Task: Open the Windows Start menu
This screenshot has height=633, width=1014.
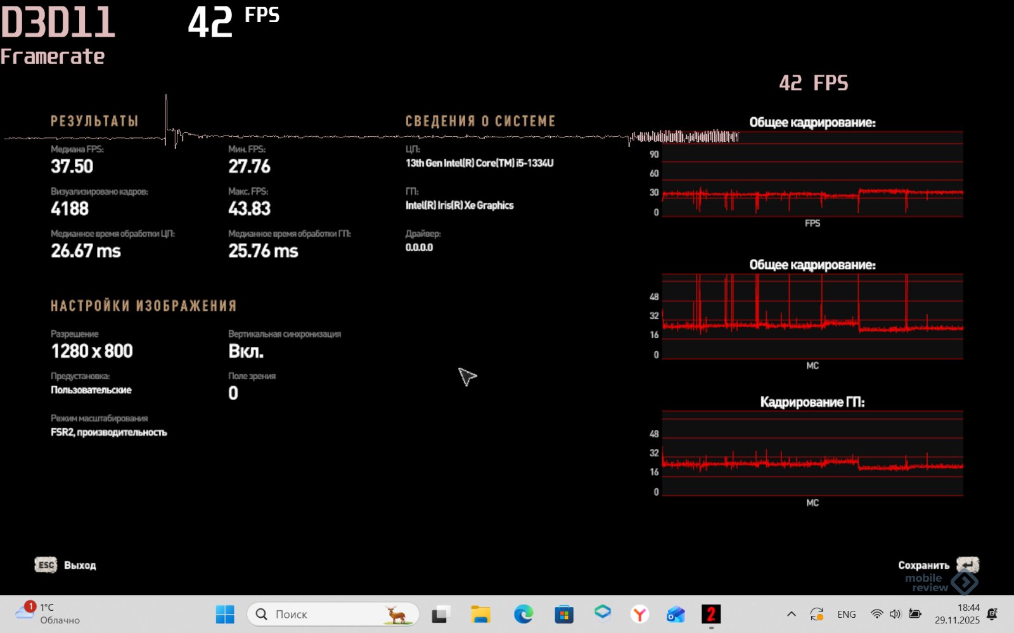Action: (x=225, y=614)
